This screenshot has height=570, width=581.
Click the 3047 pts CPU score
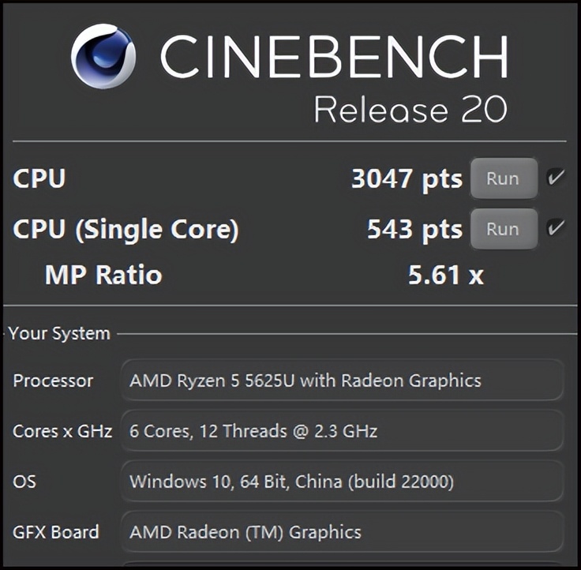(406, 178)
